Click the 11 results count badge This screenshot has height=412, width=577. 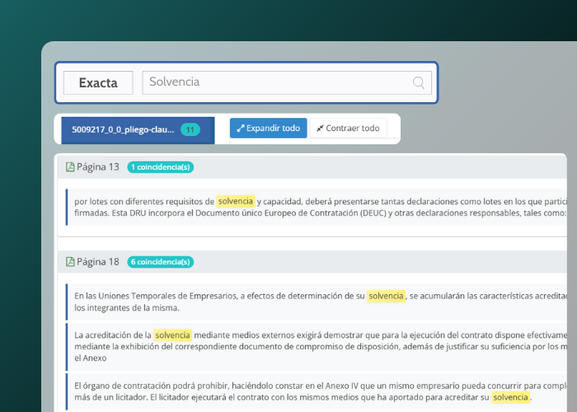190,129
